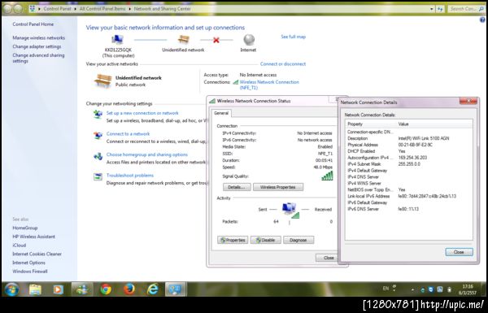
Task: Open Wireless Properties
Action: click(x=278, y=187)
